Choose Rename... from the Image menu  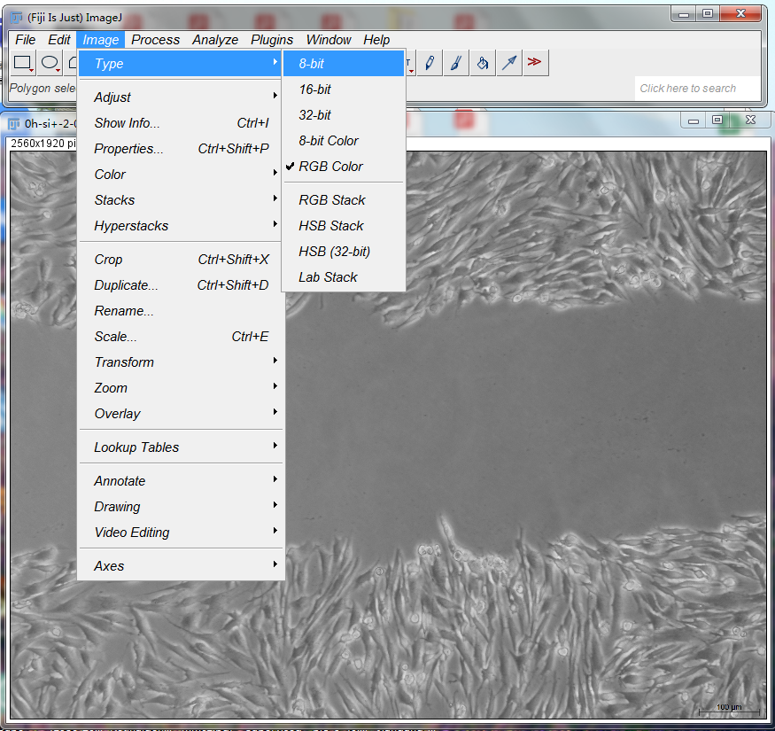pos(181,311)
